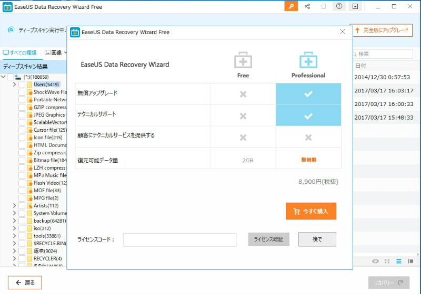Viewport: 421px width, 294px height.
Task: Click the 戻る back button
Action: click(25, 282)
